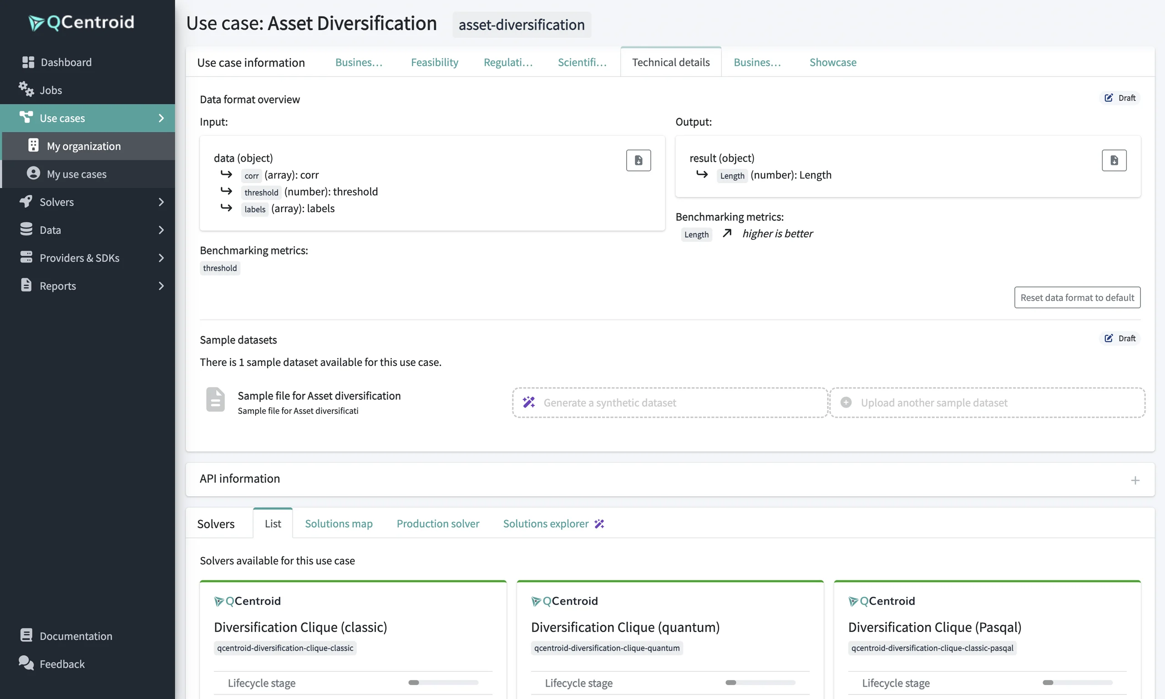Click the Use cases network icon

[x=26, y=117]
